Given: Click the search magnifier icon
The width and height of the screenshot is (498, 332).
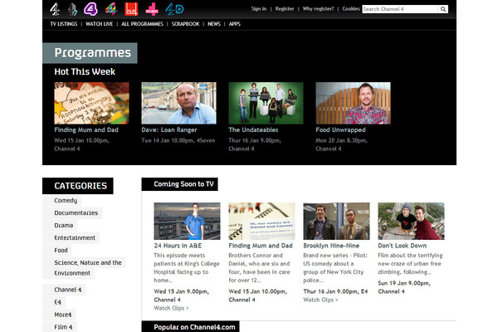Looking at the screenshot, I should 443,9.
